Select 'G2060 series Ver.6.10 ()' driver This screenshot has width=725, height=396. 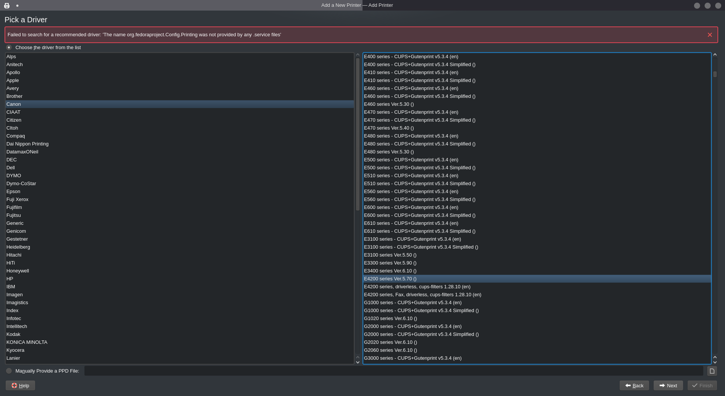coord(537,350)
